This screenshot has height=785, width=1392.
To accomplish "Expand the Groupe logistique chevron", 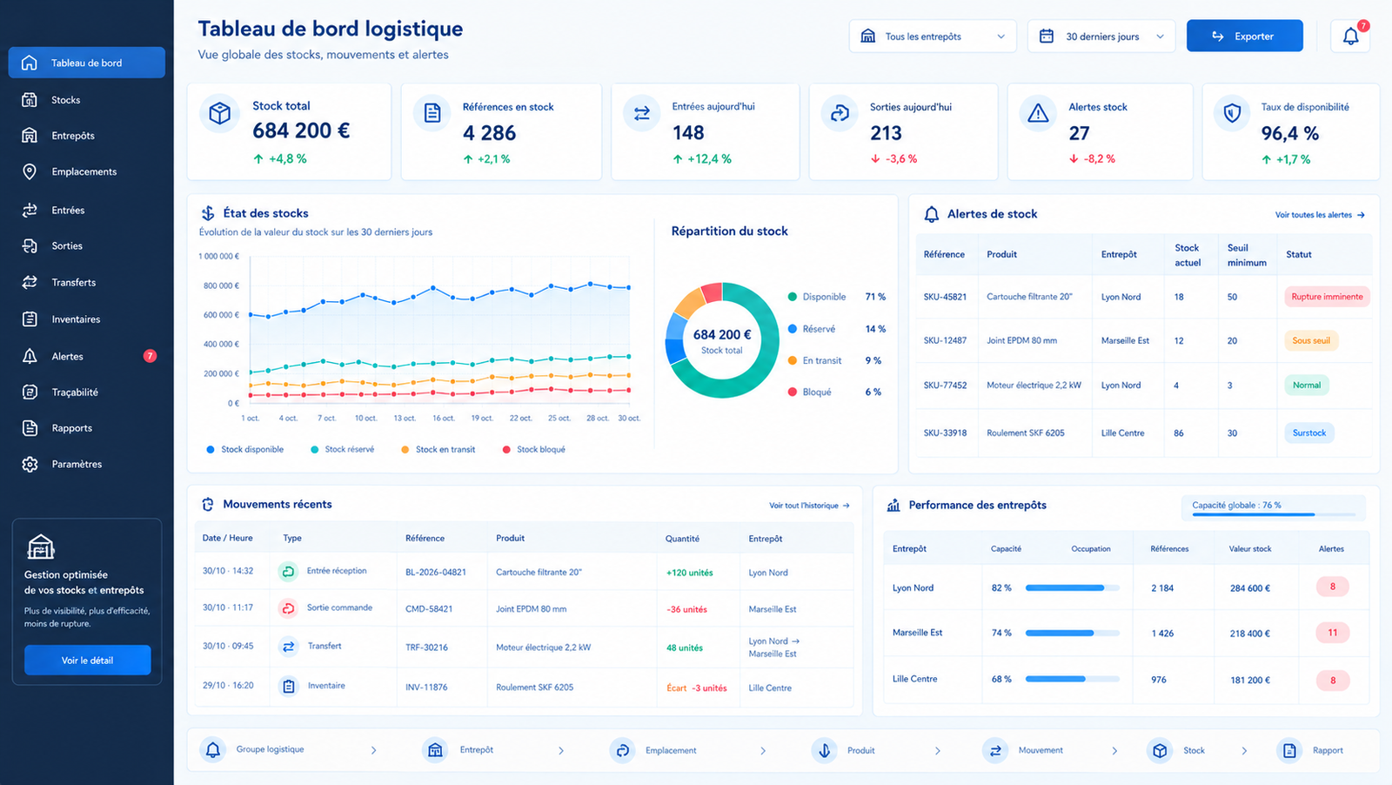I will (x=374, y=750).
